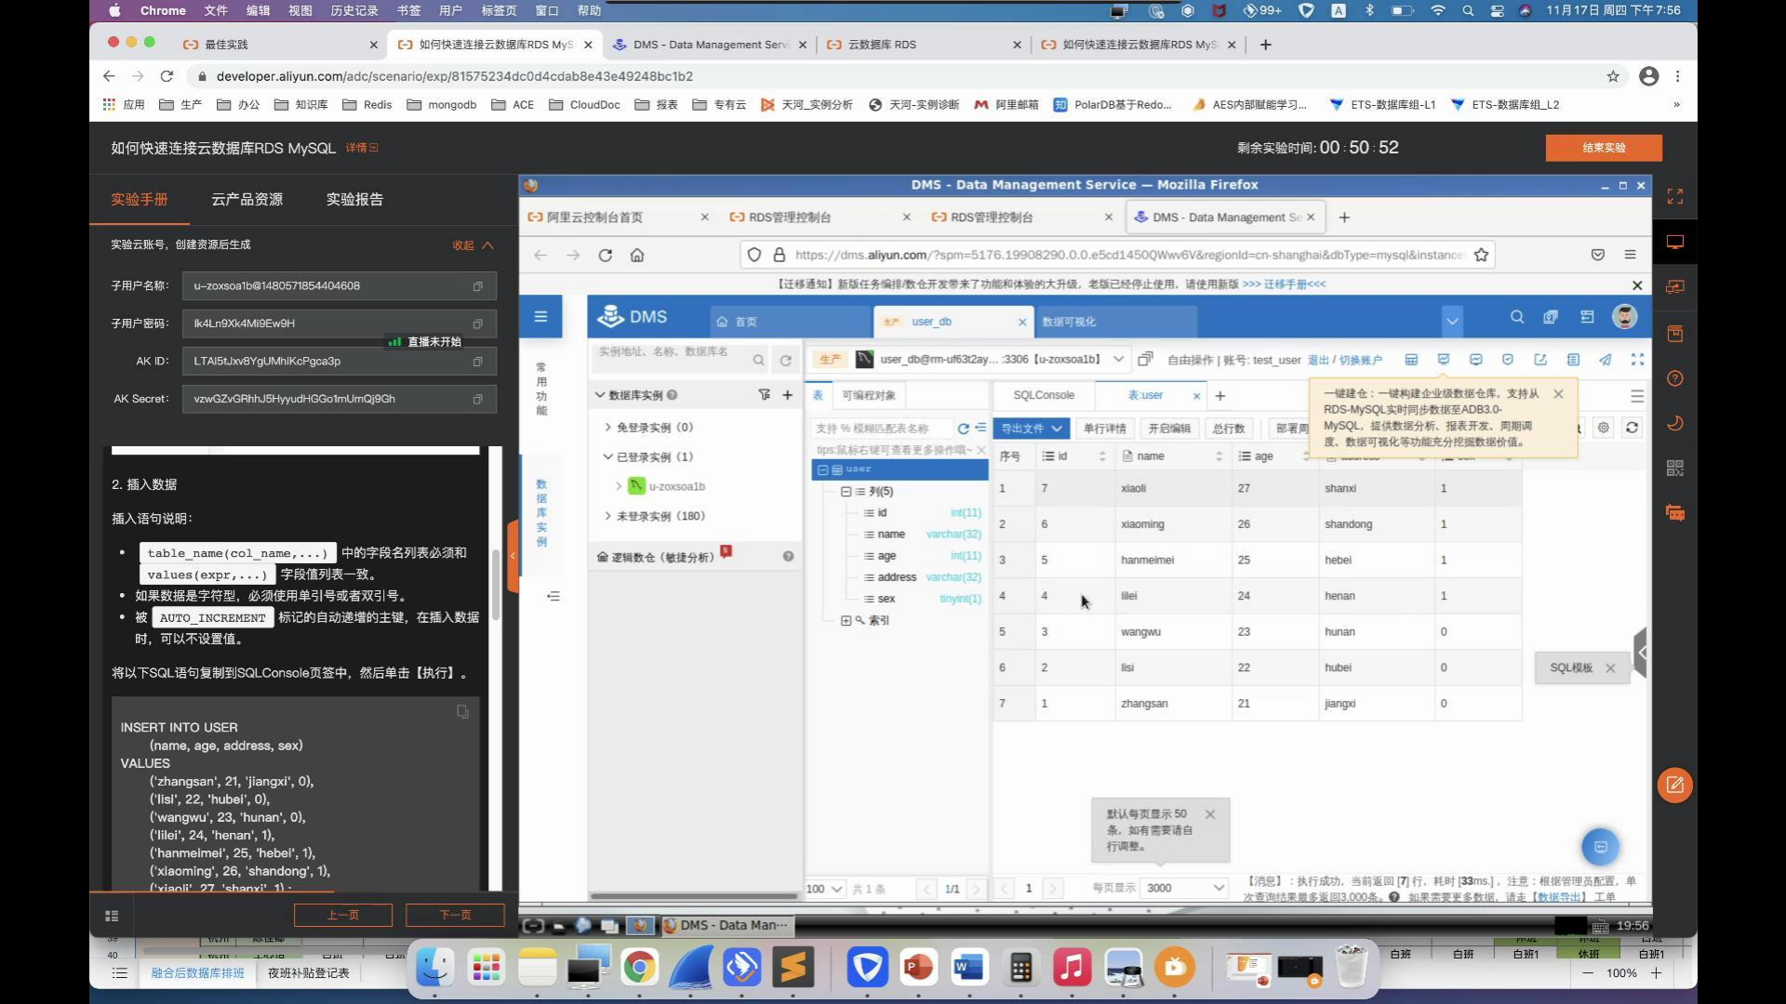Click the instance filter funnel icon
The width and height of the screenshot is (1786, 1004).
pyautogui.click(x=764, y=395)
